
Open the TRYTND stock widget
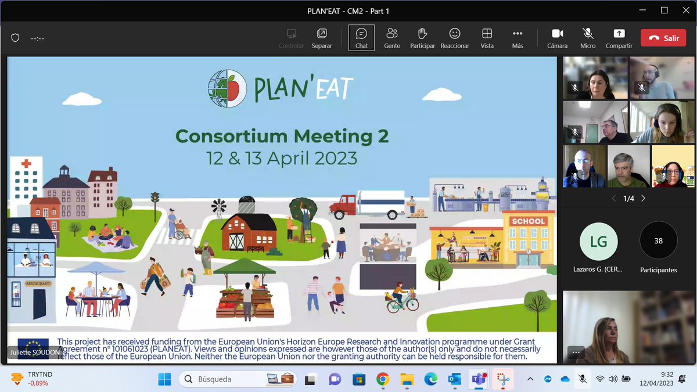32,379
